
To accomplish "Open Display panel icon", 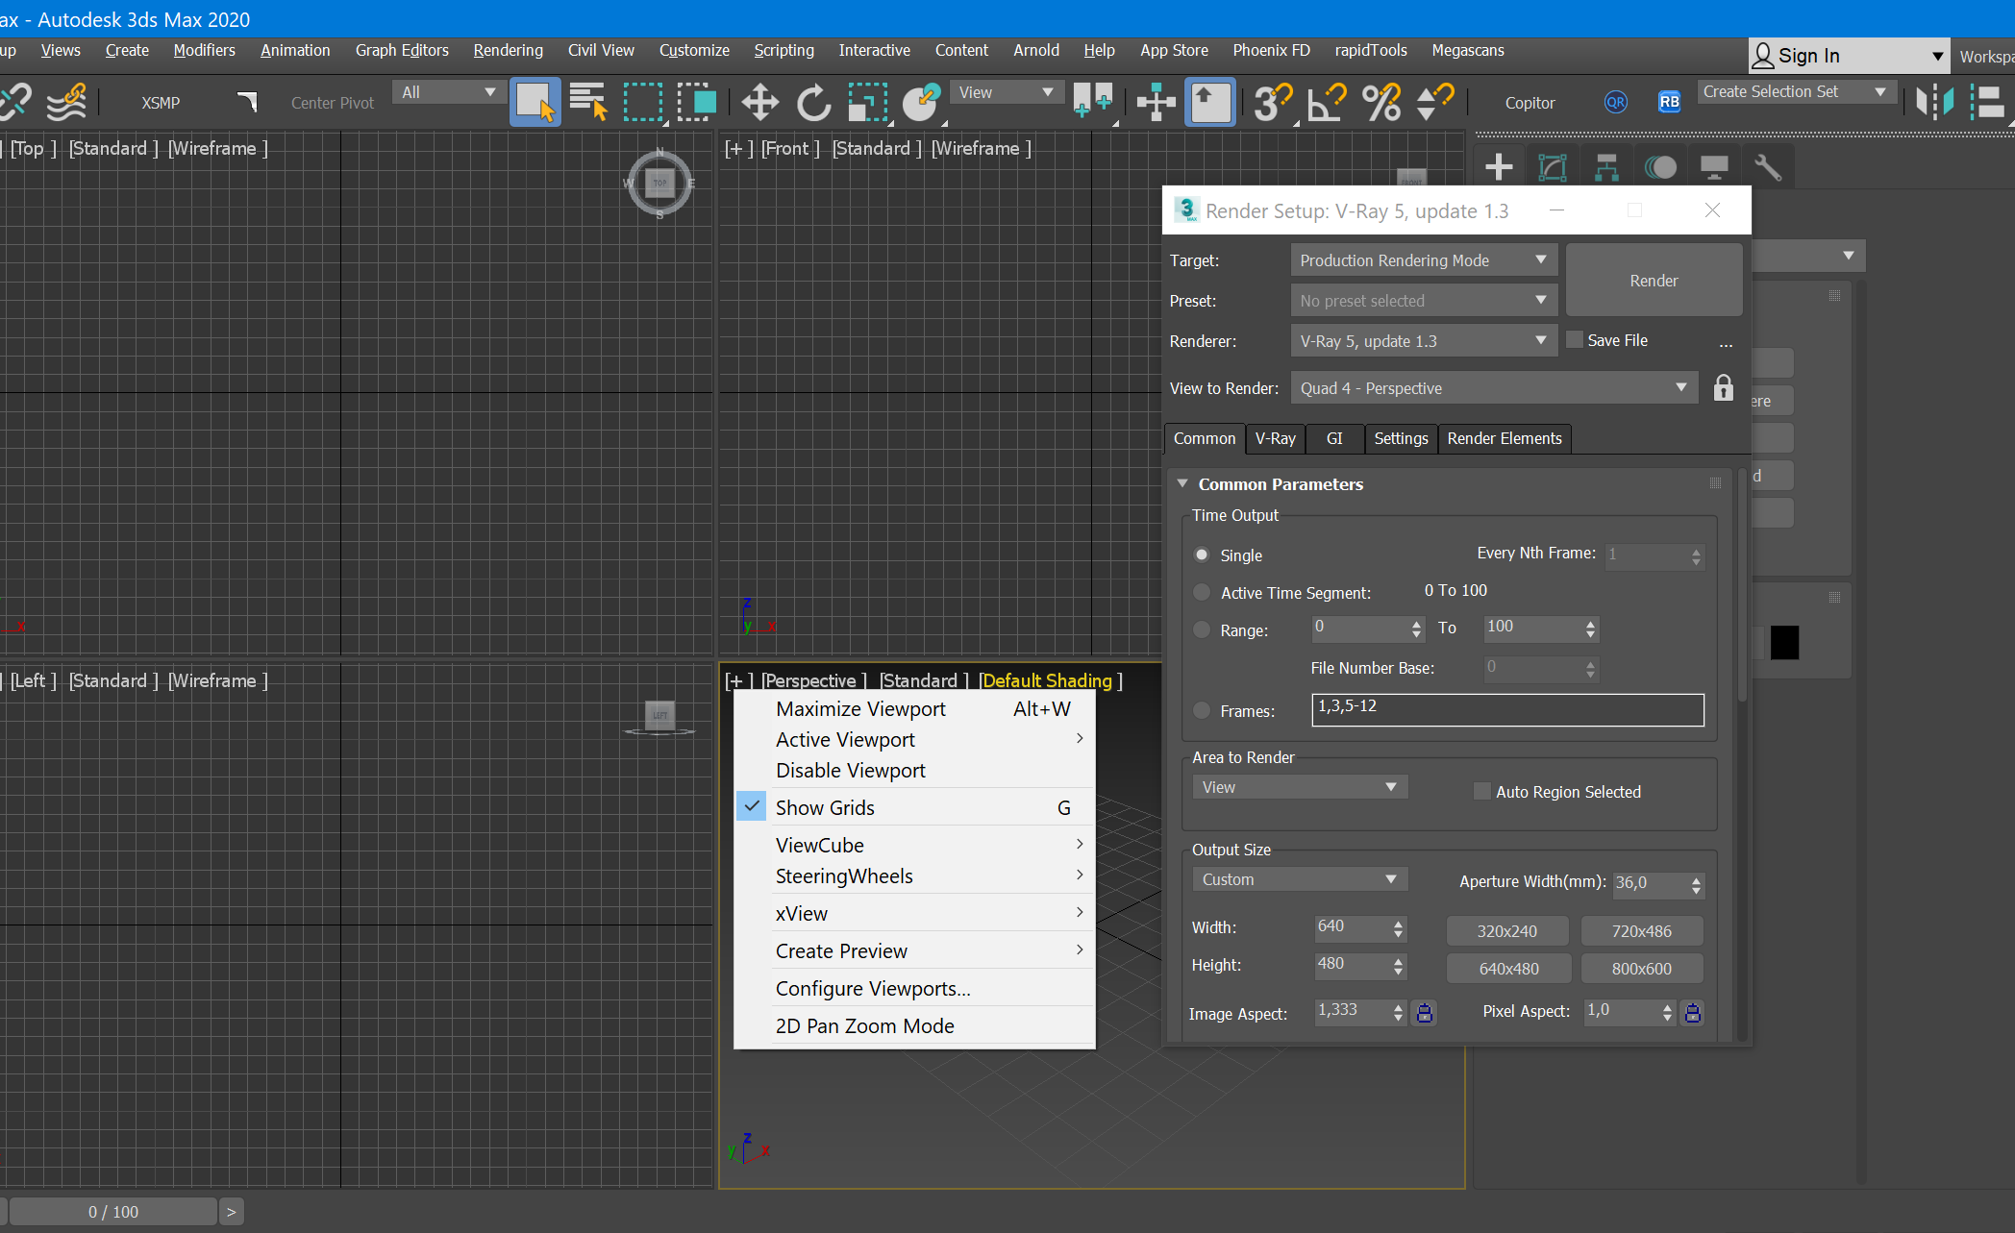I will coord(1714,167).
